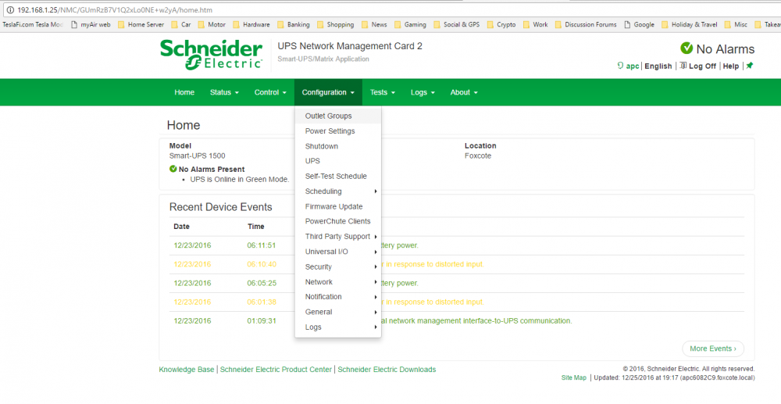Click the green pin icon beside Help
This screenshot has width=781, height=404.
pos(749,66)
